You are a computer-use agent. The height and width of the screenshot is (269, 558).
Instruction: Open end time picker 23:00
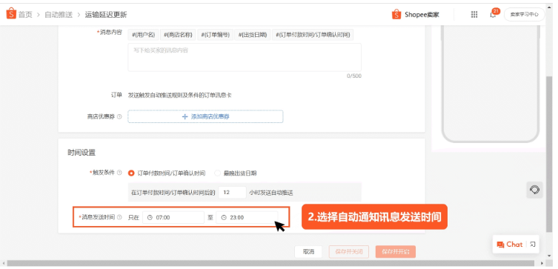tap(247, 217)
